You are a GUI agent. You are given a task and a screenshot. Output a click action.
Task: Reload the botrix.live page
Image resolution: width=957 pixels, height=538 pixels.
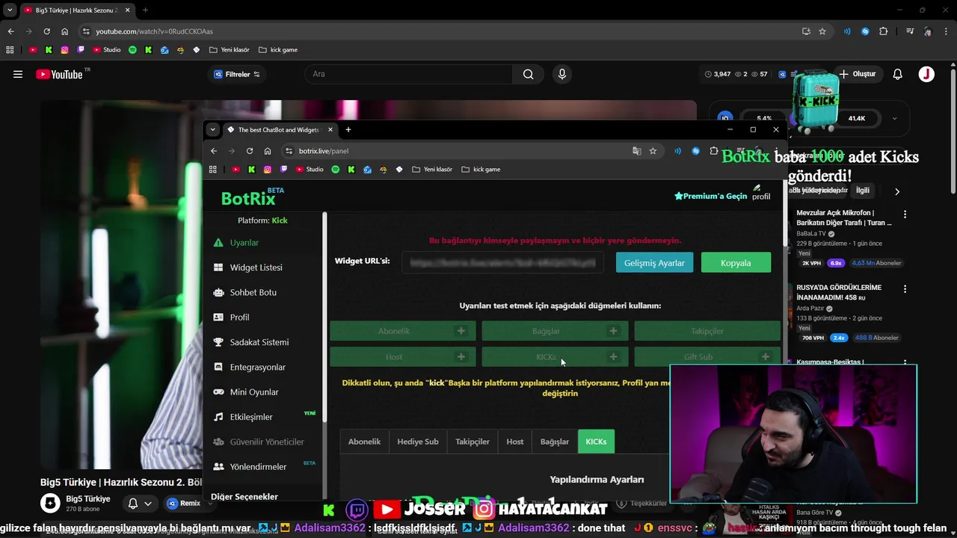coord(250,151)
